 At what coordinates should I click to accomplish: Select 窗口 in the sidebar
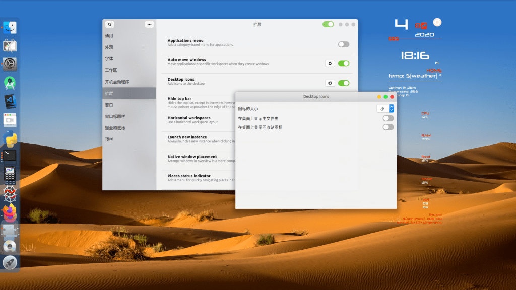129,105
